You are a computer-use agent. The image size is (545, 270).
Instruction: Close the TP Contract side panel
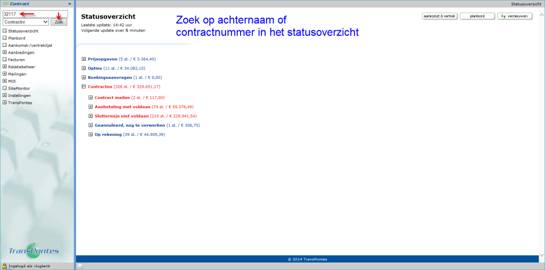coord(70,4)
